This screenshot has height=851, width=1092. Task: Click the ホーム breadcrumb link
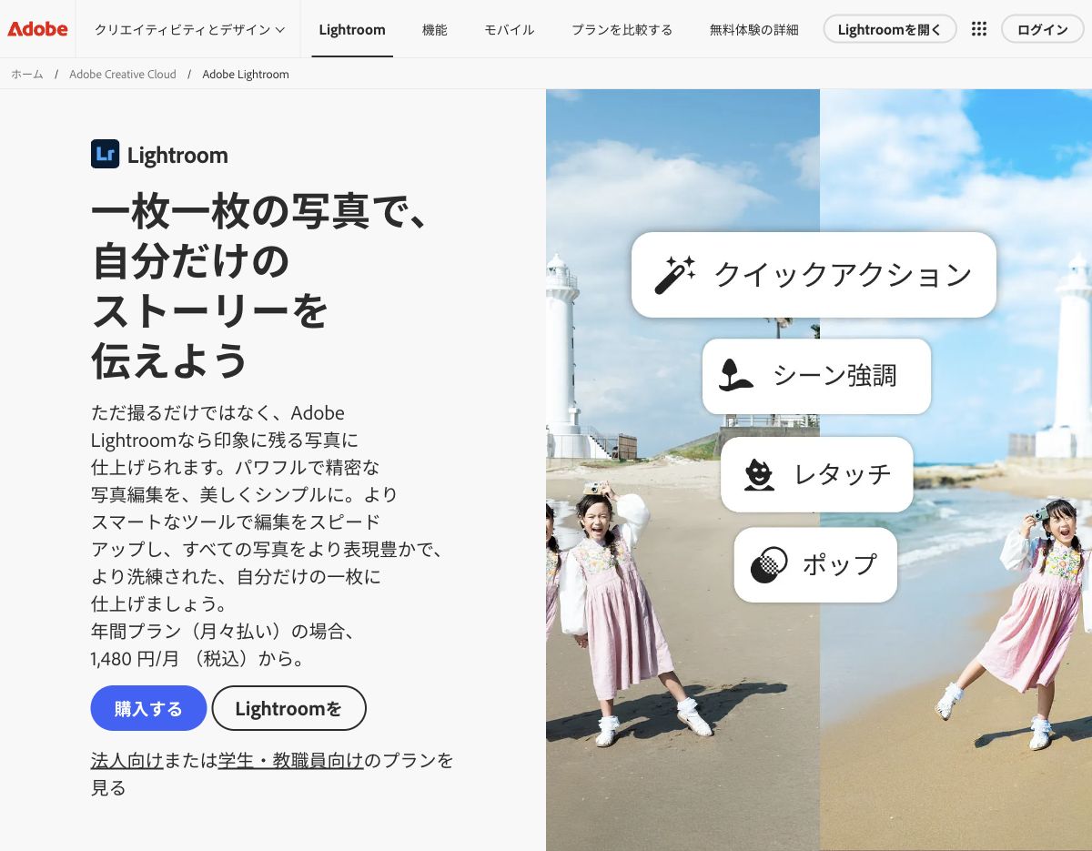27,74
